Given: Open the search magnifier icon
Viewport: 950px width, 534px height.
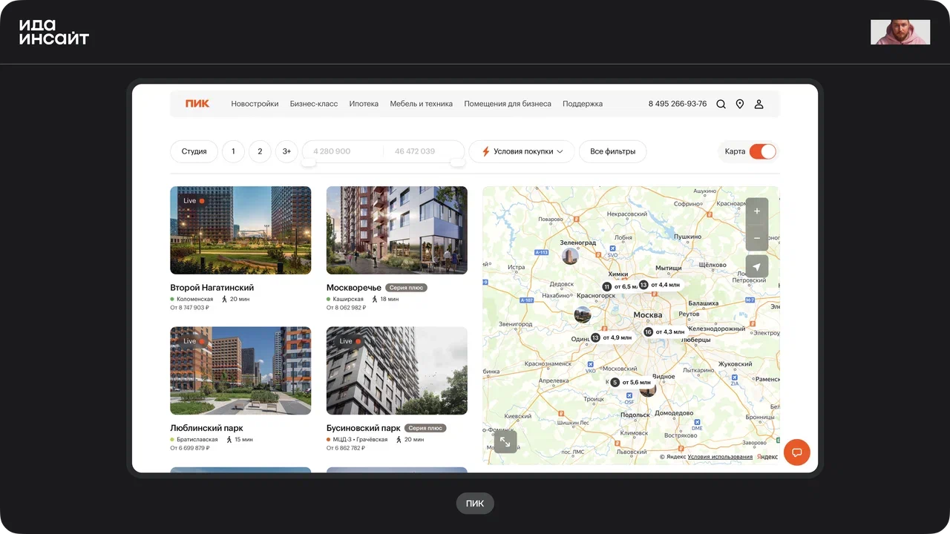Looking at the screenshot, I should tap(721, 105).
